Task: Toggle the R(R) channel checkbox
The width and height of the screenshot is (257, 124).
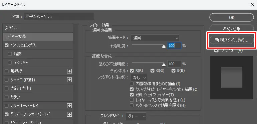Action: coord(132,71)
